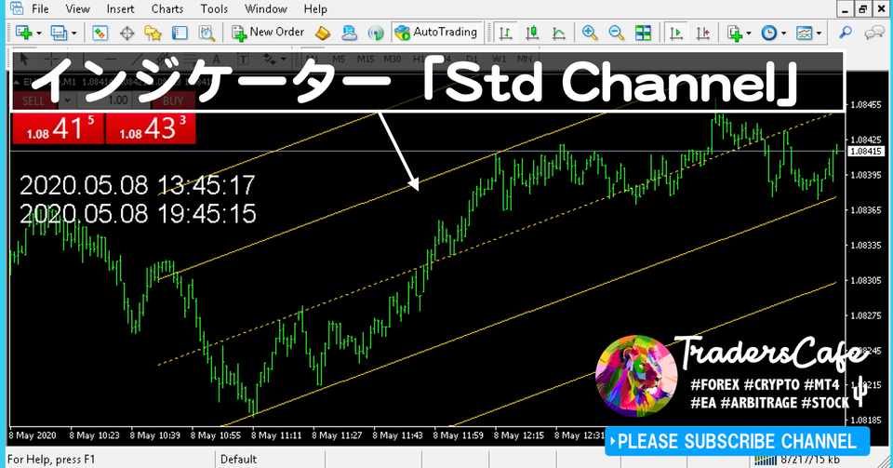Toggle chart auto scroll
This screenshot has height=468, width=893.
(x=676, y=33)
